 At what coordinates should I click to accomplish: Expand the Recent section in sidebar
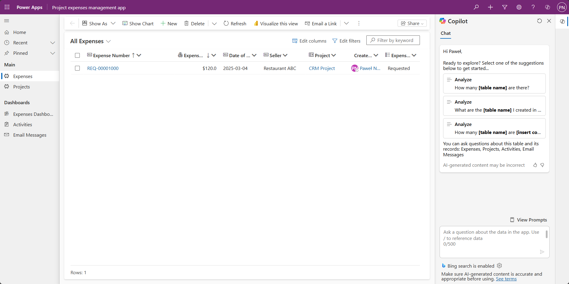tap(53, 43)
